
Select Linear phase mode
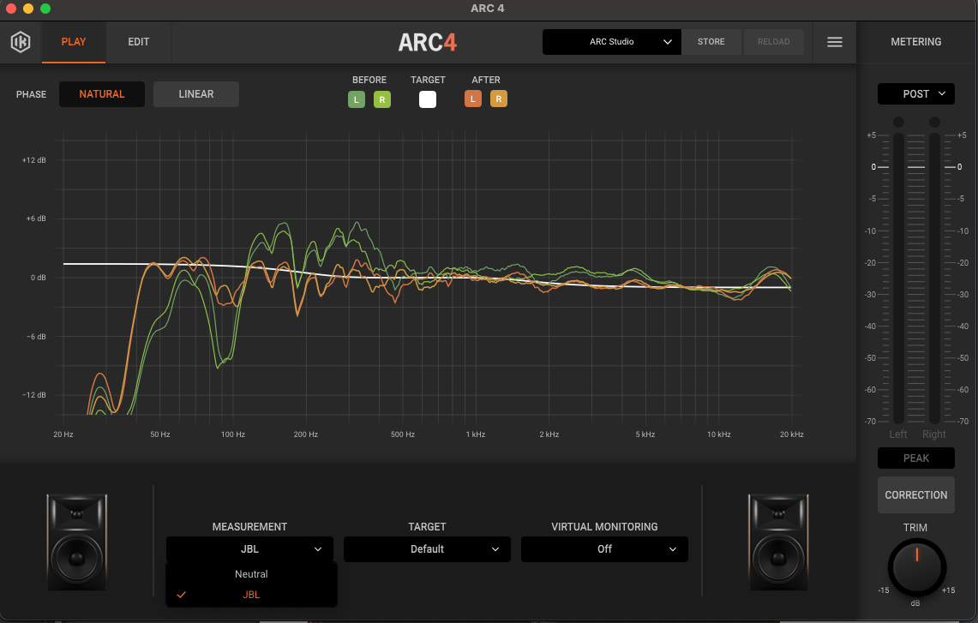(195, 94)
